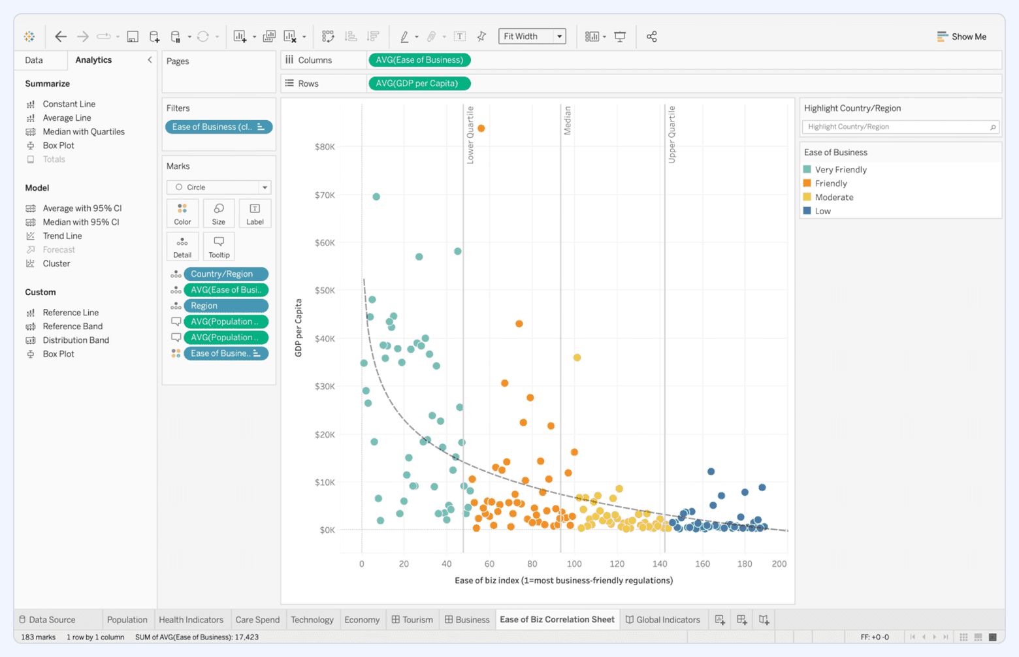This screenshot has height=657, width=1019.
Task: Toggle Show Mark Labels in the toolbar
Action: [459, 37]
